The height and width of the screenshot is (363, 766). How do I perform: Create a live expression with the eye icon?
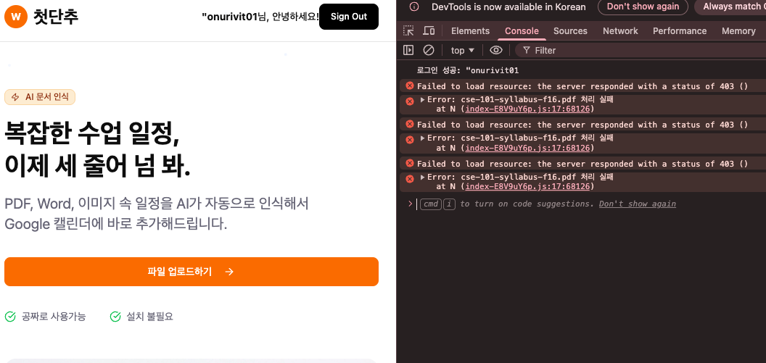[x=496, y=50]
